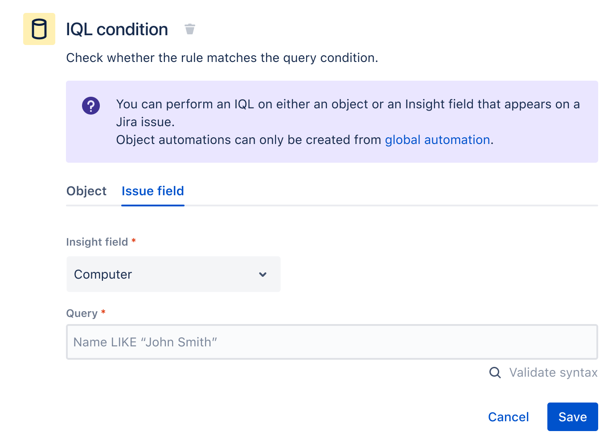This screenshot has height=448, width=616.
Task: Click the red asterisk next to Query
Action: point(103,312)
